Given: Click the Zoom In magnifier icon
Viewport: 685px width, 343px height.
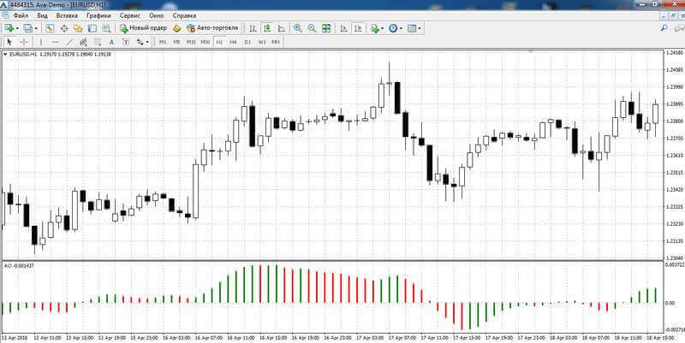Looking at the screenshot, I should click(298, 28).
